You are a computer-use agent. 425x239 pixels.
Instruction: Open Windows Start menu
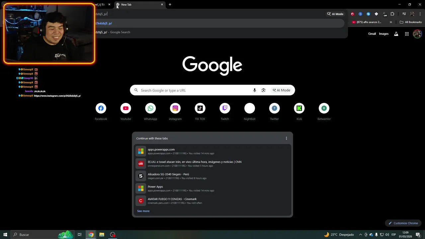point(5,235)
